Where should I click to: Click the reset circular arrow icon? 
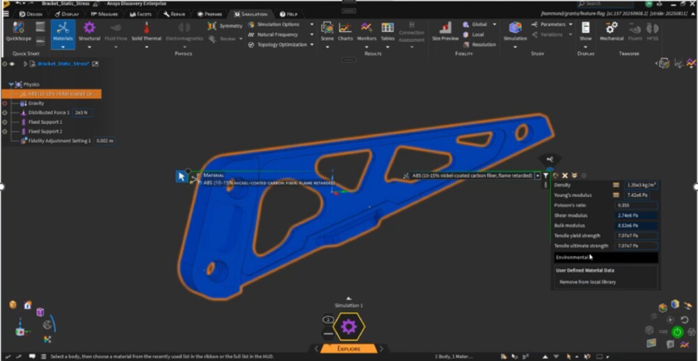coord(684,320)
